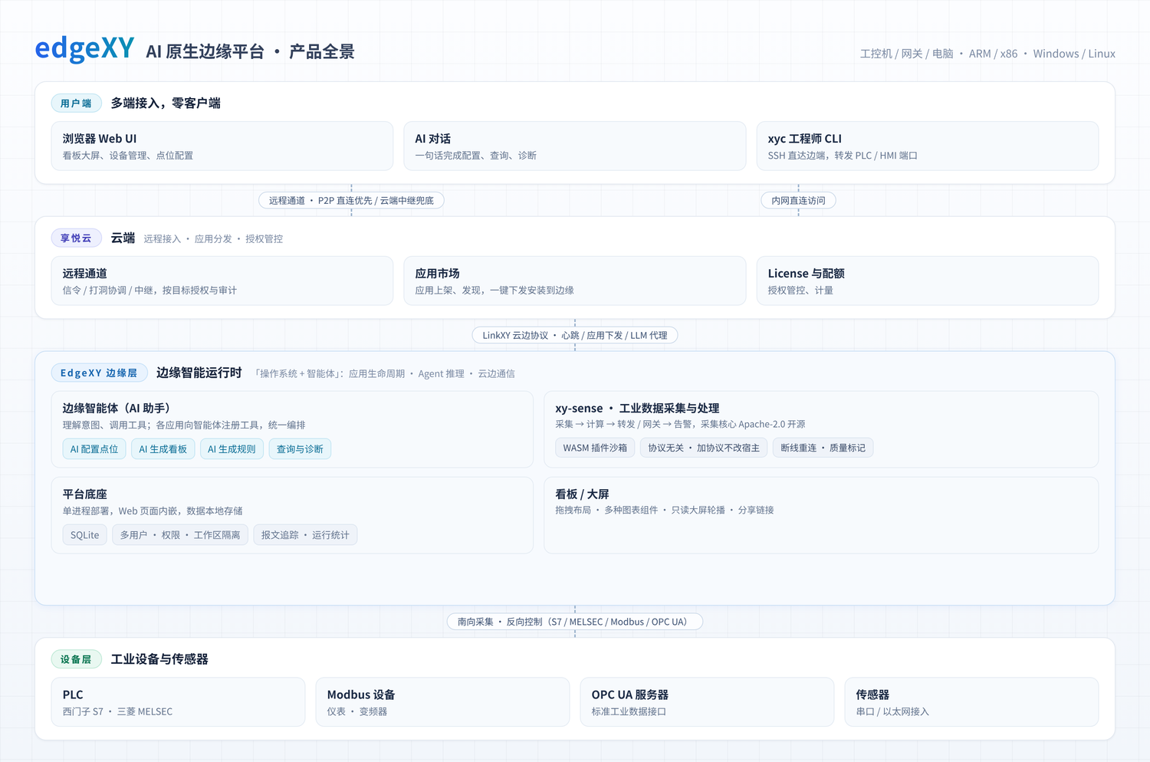1150x762 pixels.
Task: Click the EdgeXY 边缘层 badge
Action: tap(99, 373)
